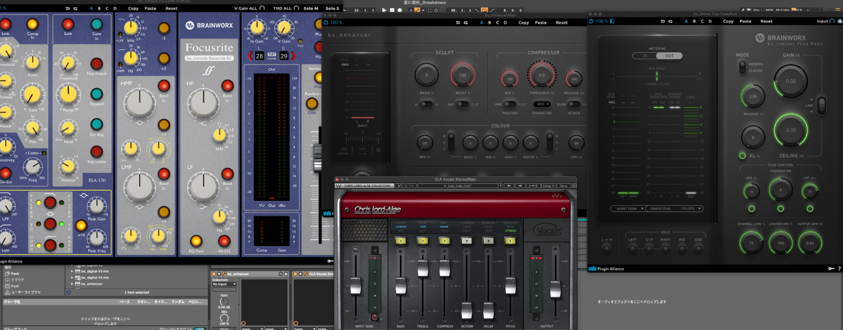Click undo button in CLA Vocals toolbar
The height and width of the screenshot is (330, 843).
pyautogui.click(x=400, y=186)
